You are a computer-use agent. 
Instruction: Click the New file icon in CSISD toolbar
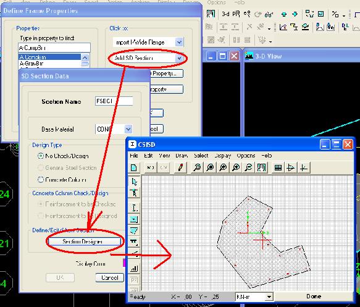point(133,167)
